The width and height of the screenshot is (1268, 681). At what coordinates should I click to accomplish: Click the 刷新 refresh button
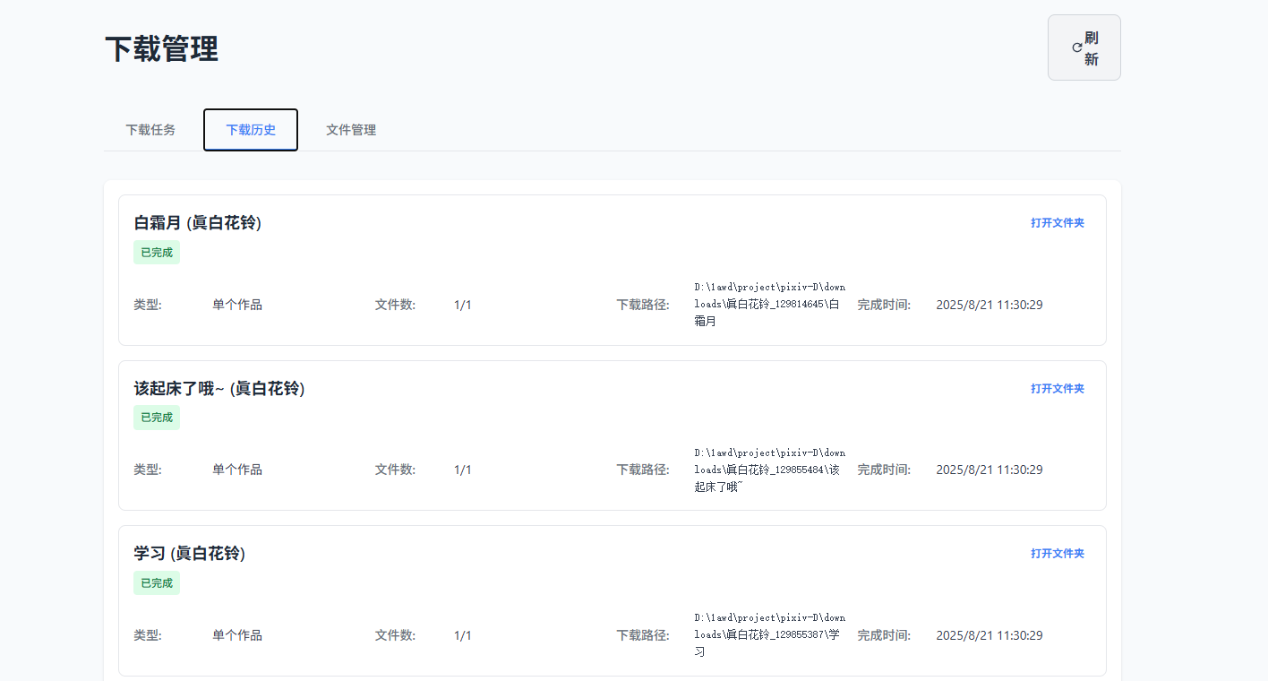tap(1084, 47)
